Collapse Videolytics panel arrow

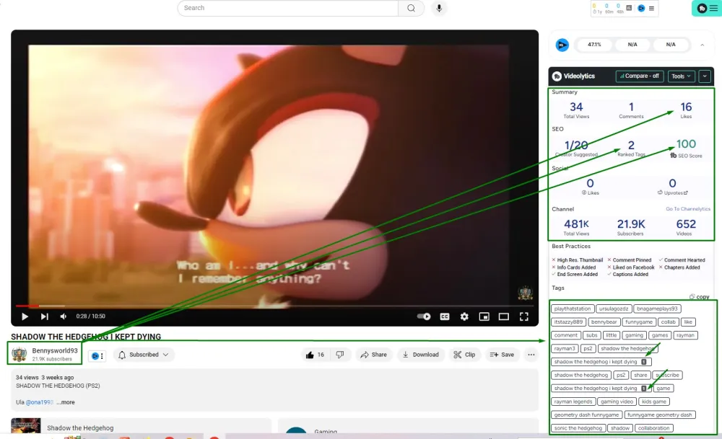coord(704,76)
